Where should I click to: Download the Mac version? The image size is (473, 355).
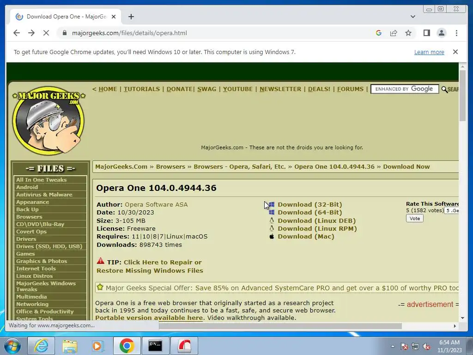(306, 236)
